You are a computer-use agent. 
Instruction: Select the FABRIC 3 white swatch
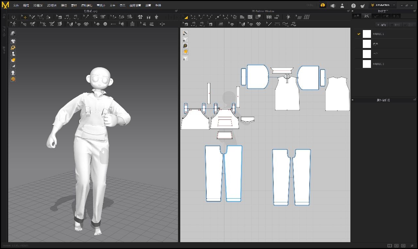coord(367,64)
